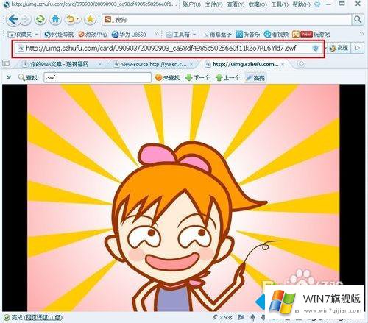Screen dimensions: 368x323
Task: Toggle the 高亮 highlight button
Action: [x=255, y=78]
